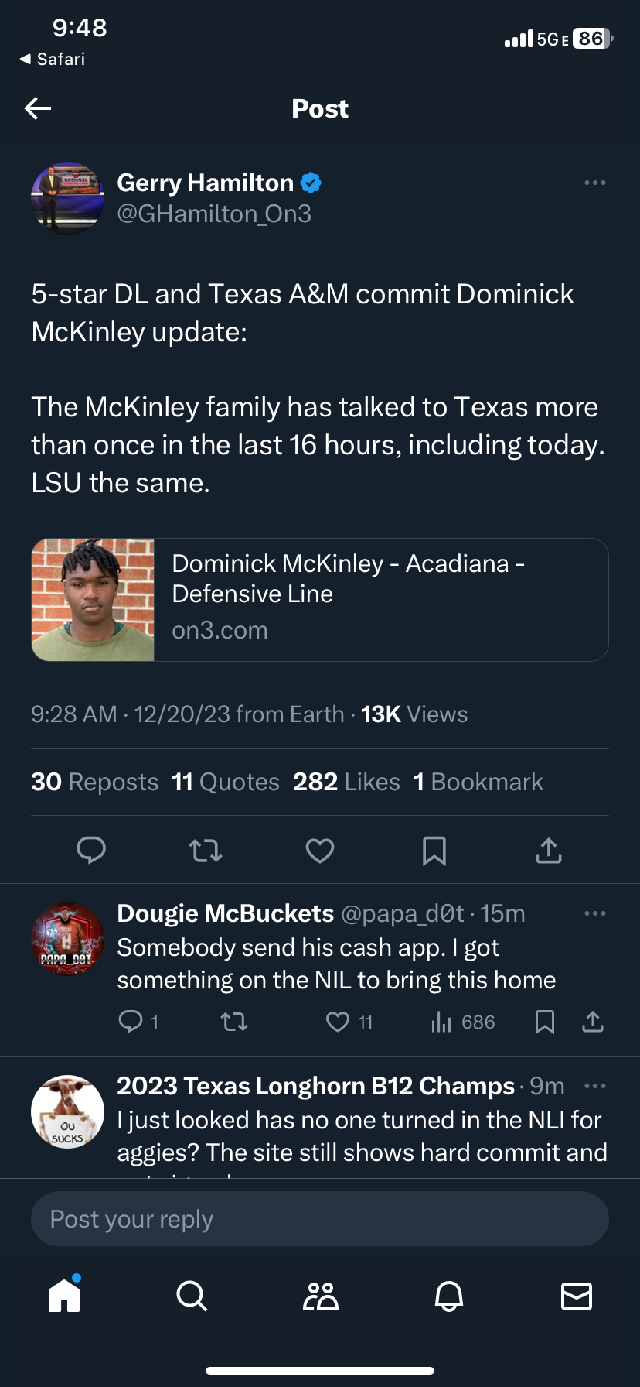Image resolution: width=640 pixels, height=1387 pixels.
Task: Tap the Post your reply field
Action: pos(320,1219)
